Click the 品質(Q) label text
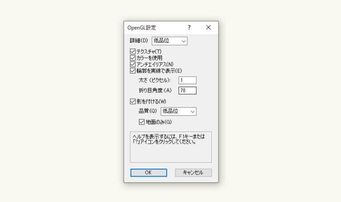The width and height of the screenshot is (341, 202). (x=148, y=111)
